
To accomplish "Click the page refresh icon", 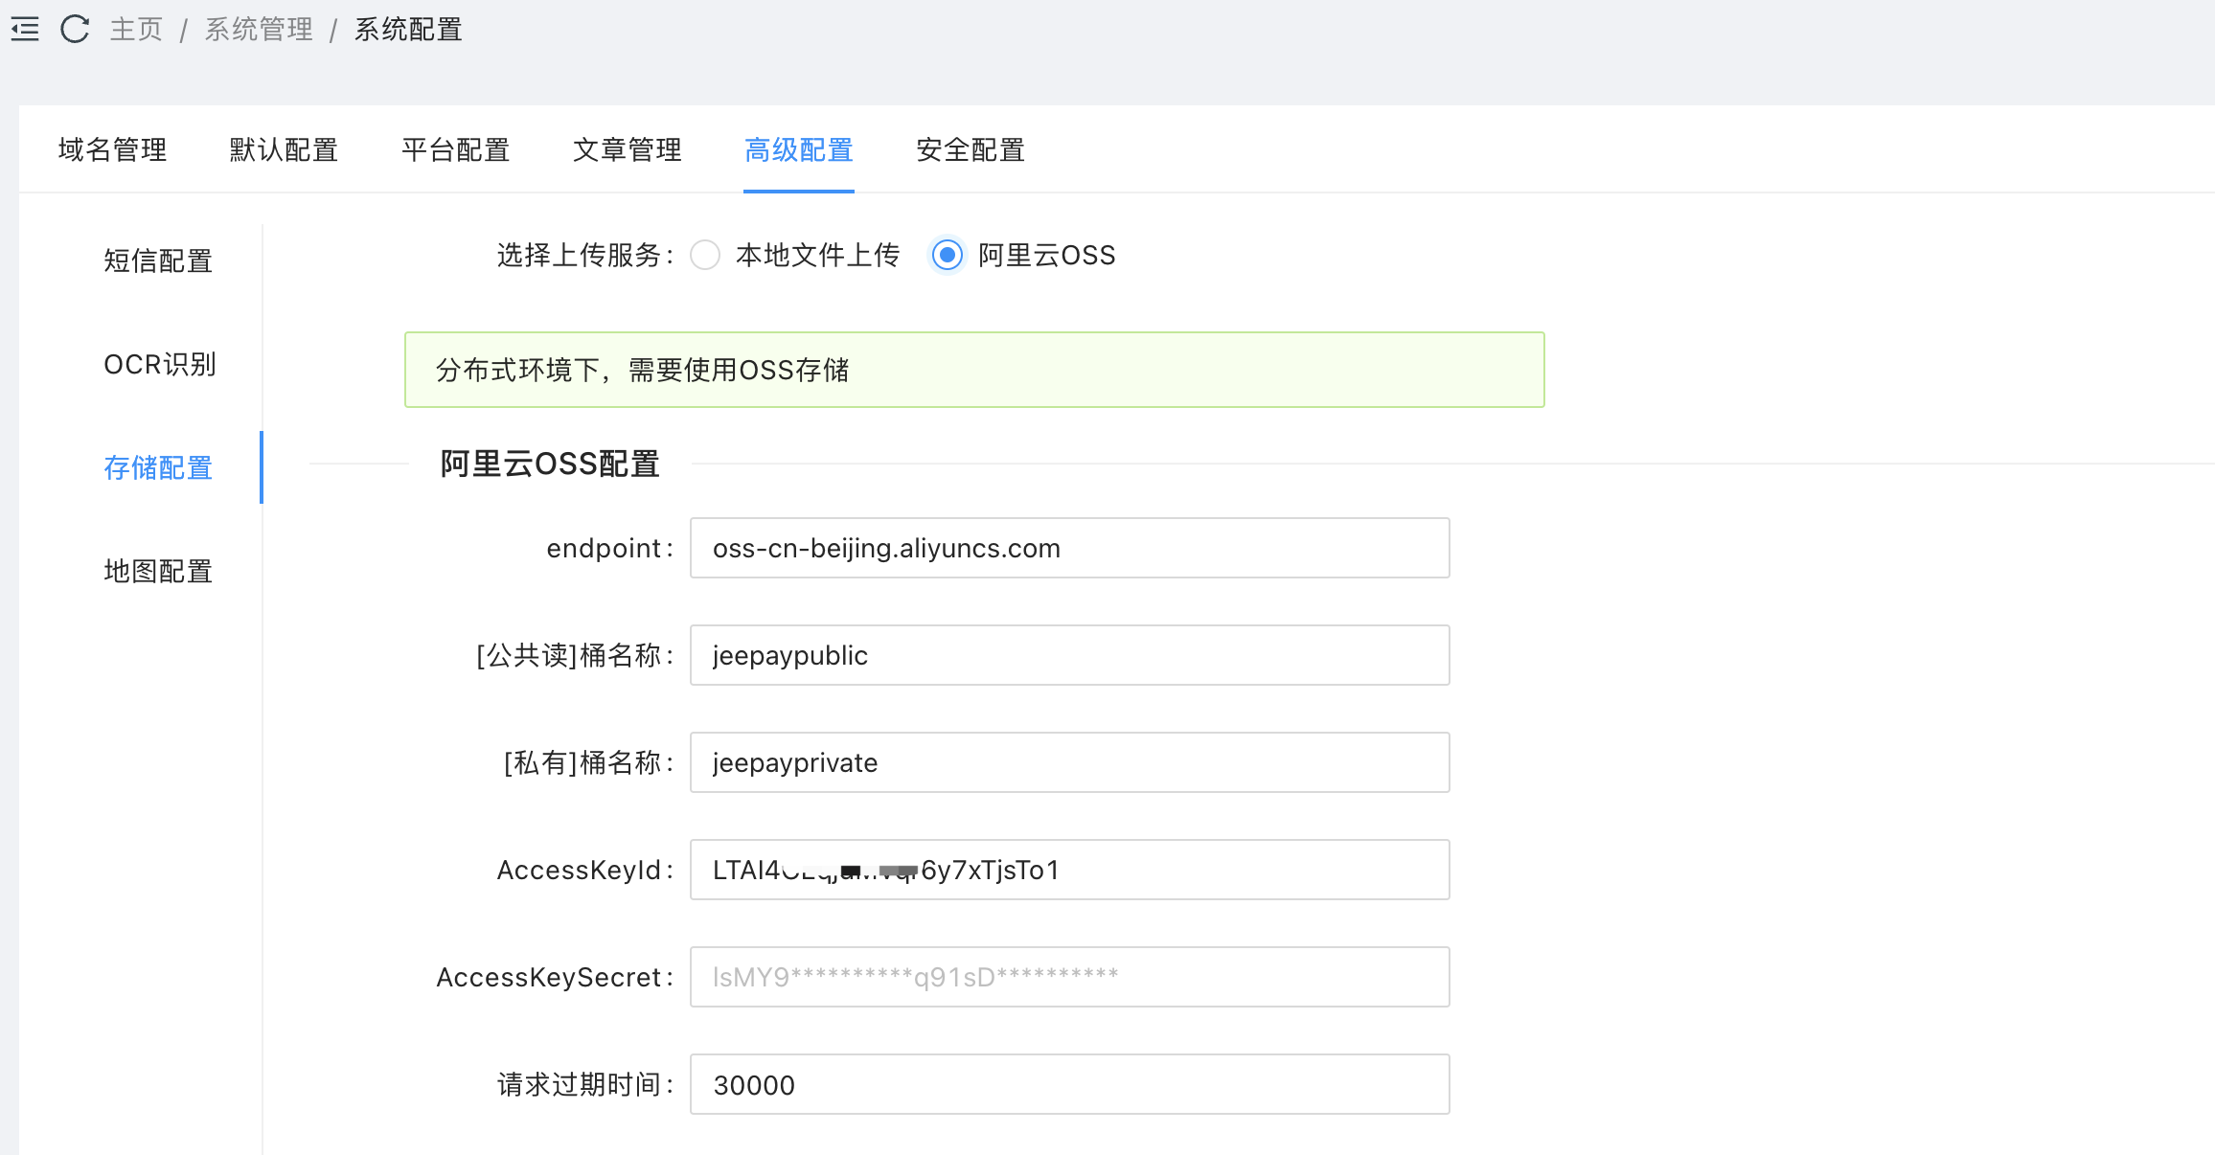I will click(75, 30).
